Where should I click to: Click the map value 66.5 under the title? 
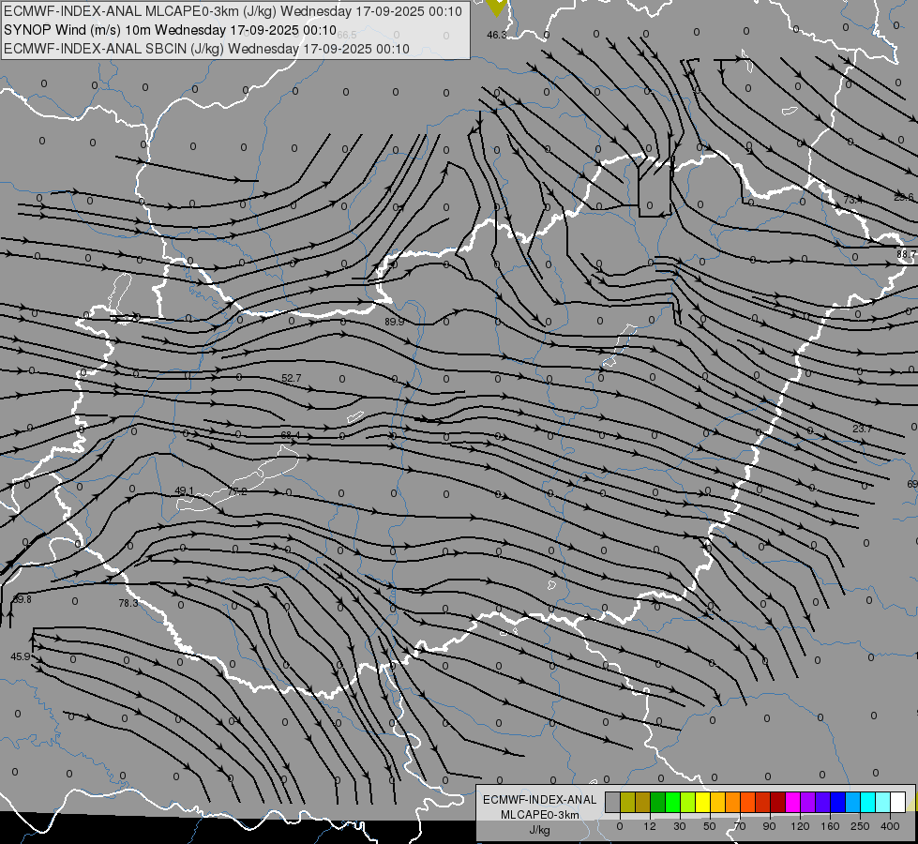[x=347, y=35]
